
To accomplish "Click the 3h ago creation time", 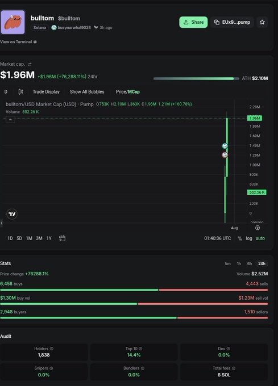I will pos(106,28).
